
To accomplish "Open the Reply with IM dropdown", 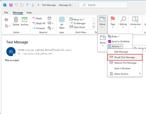I will coord(51,23).
